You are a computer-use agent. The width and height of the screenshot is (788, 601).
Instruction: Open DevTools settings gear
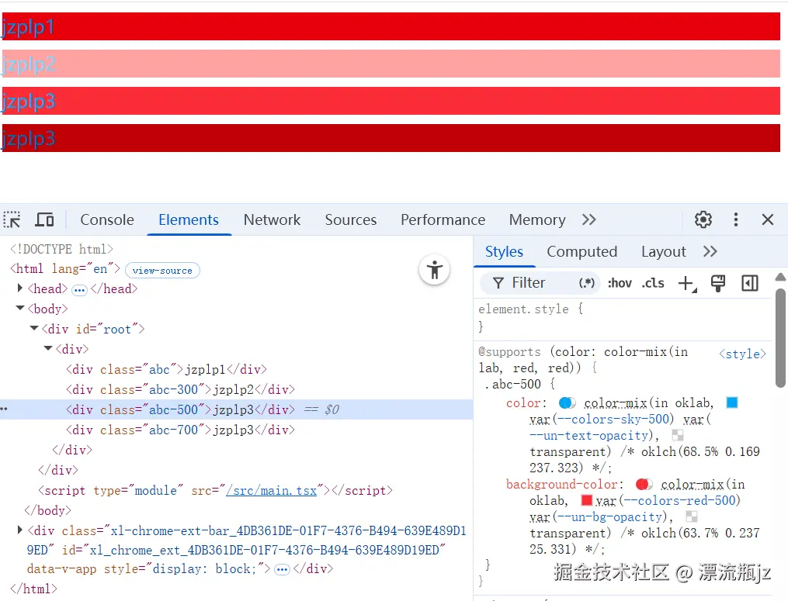[x=703, y=219]
